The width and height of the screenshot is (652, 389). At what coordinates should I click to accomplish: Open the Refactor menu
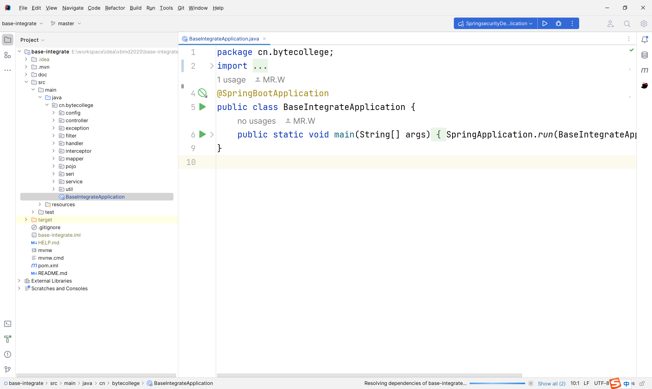pos(115,8)
